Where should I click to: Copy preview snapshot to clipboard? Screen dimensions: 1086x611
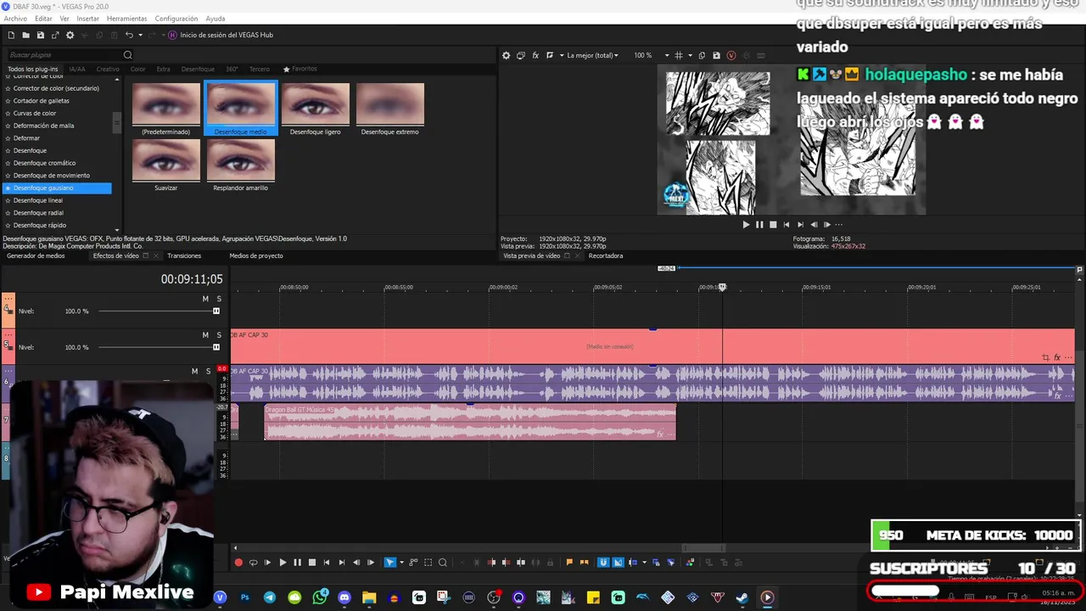tap(702, 55)
